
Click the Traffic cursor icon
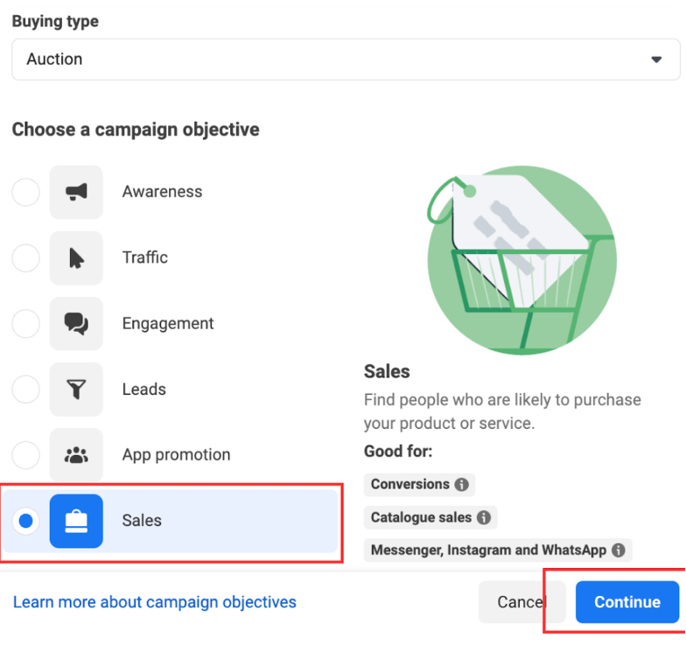click(x=76, y=257)
